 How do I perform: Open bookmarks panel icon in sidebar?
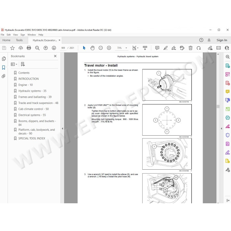[4, 67]
